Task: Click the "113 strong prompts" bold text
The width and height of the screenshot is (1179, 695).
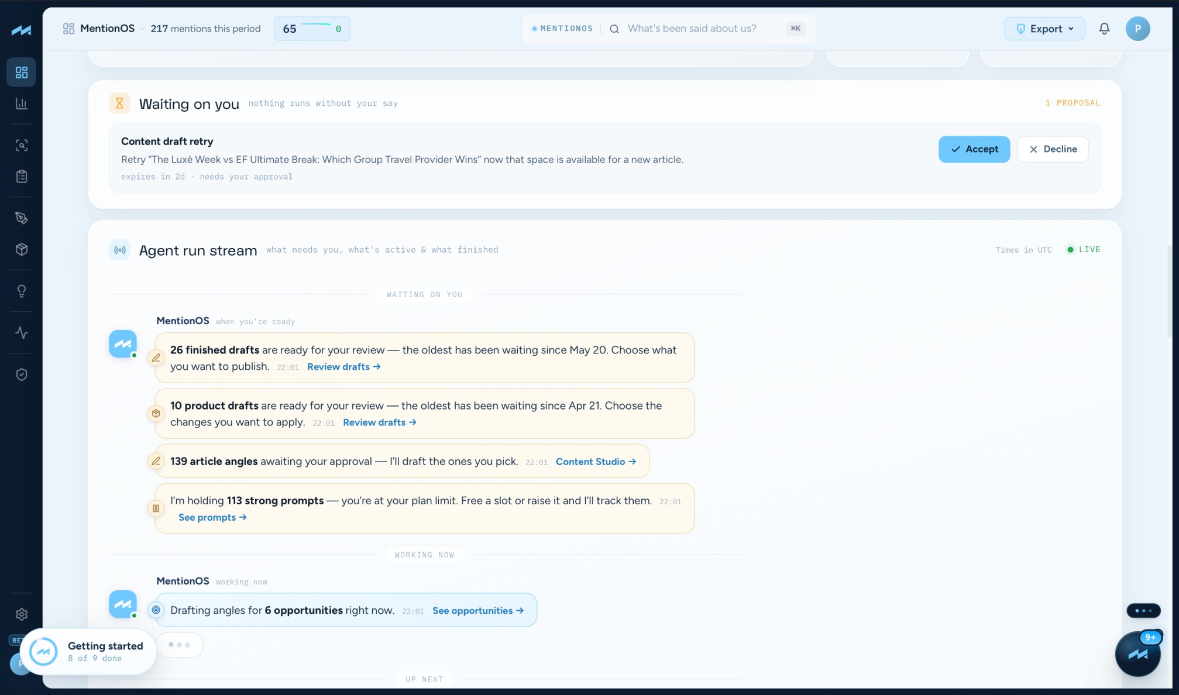Action: (x=275, y=500)
